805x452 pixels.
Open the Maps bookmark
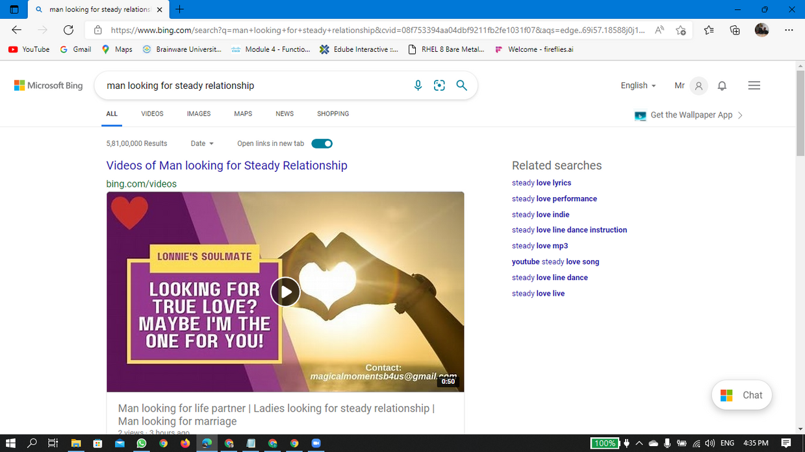pos(117,49)
